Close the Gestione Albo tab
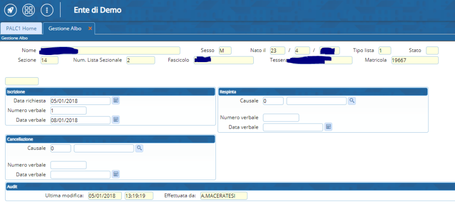455x222 pixels. pyautogui.click(x=90, y=28)
